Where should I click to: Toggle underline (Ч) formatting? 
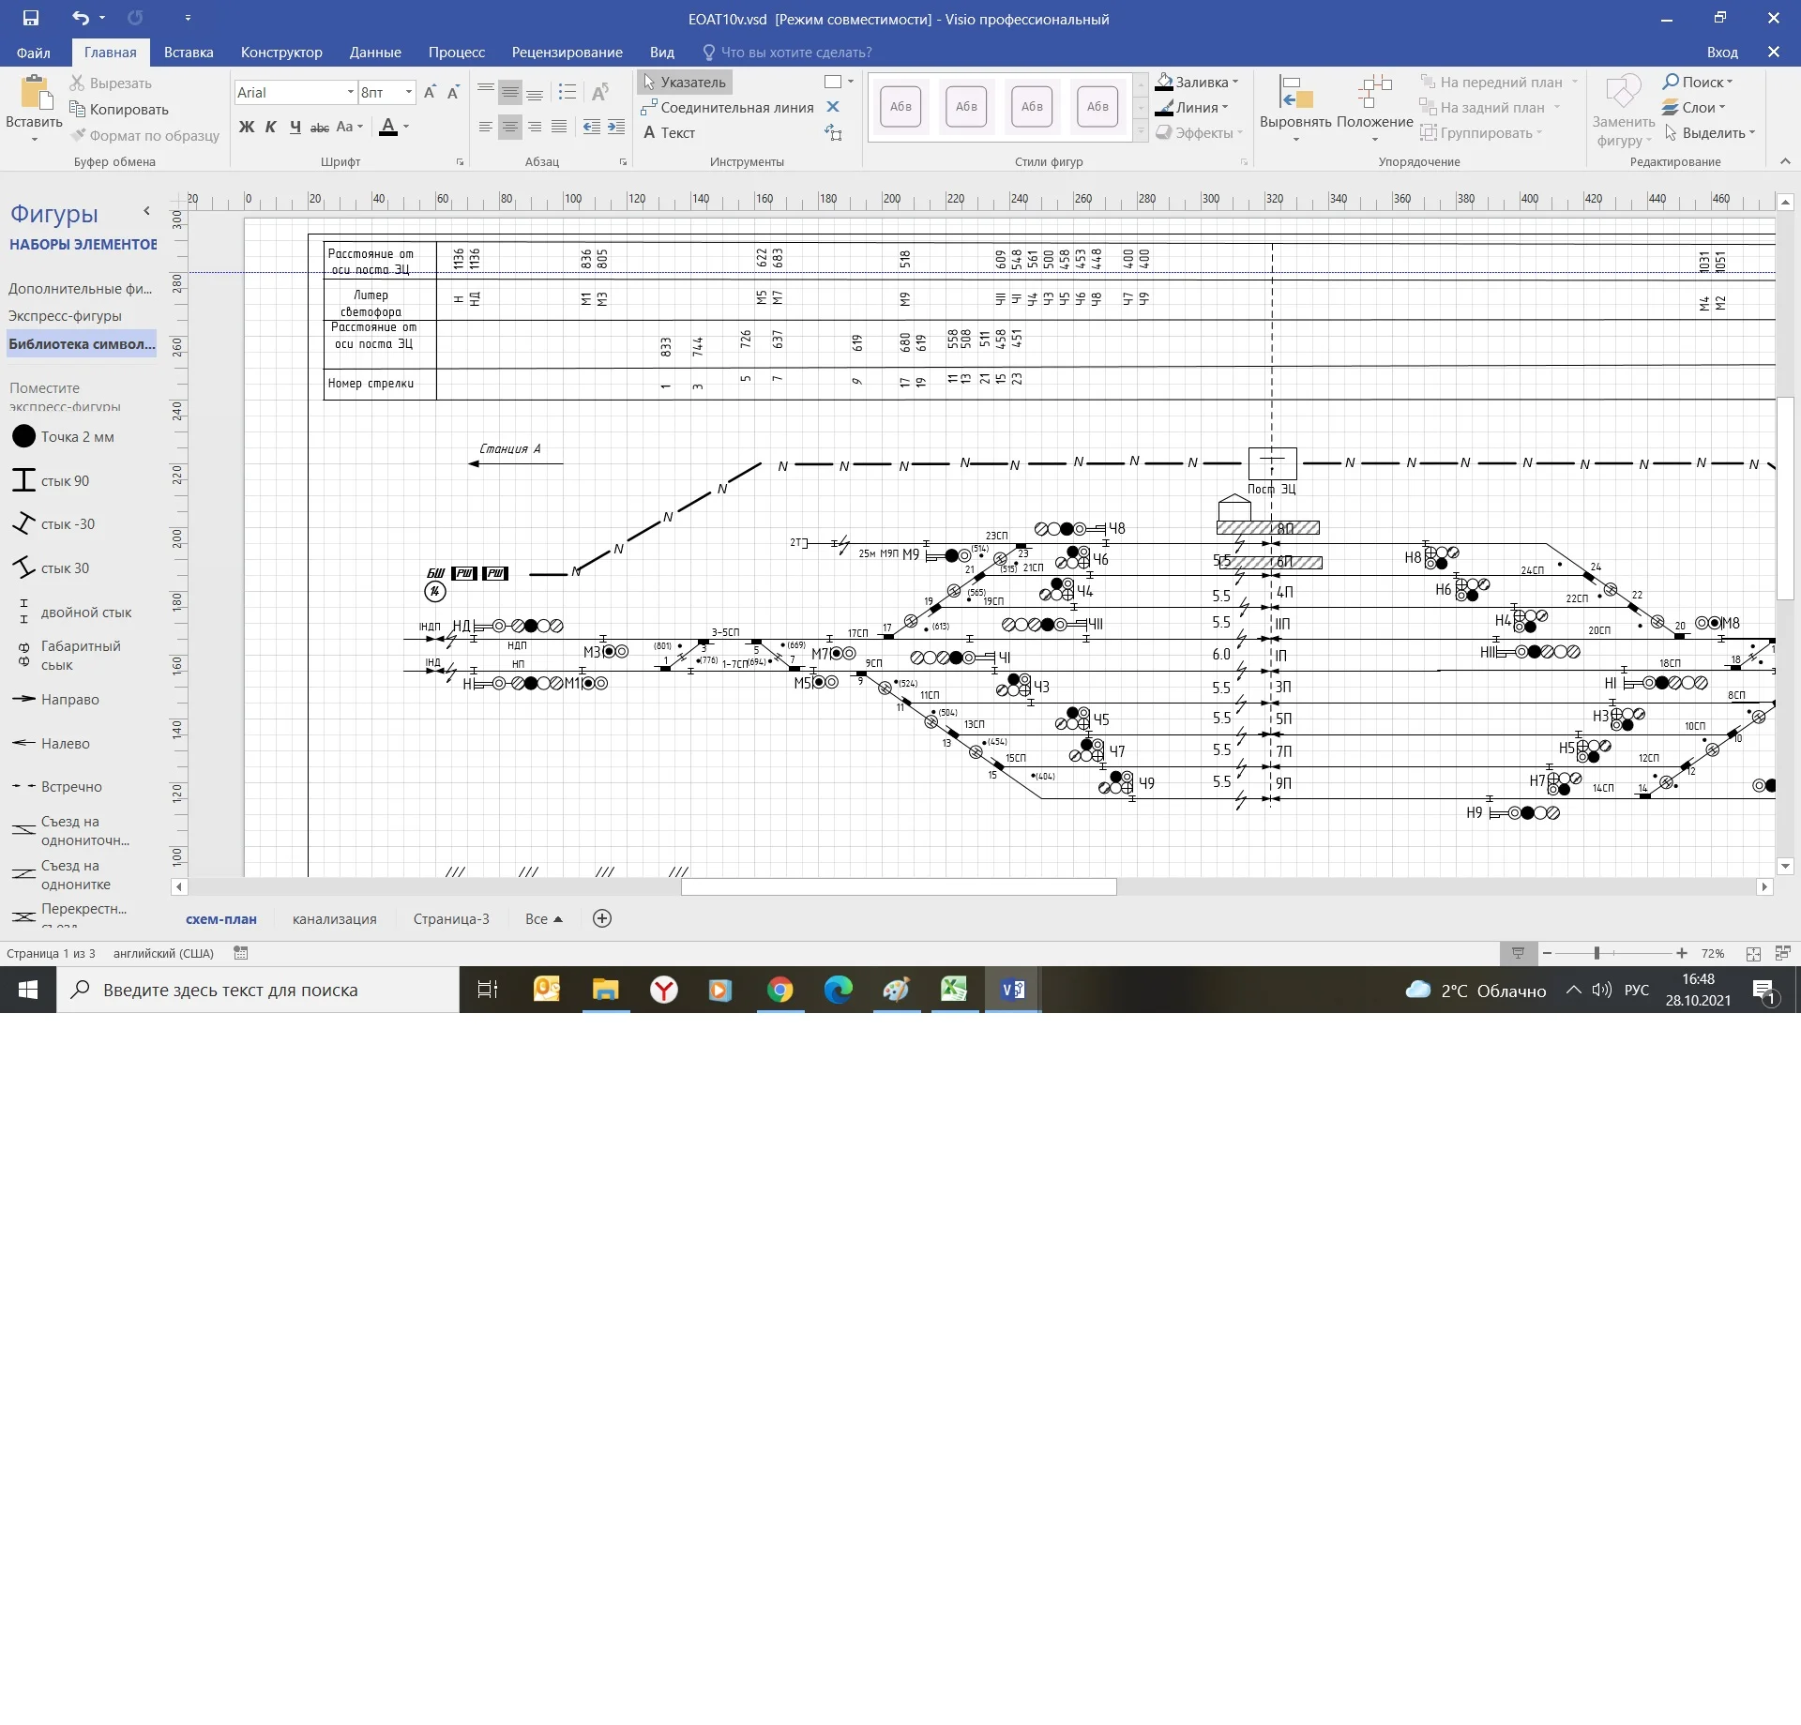point(295,127)
